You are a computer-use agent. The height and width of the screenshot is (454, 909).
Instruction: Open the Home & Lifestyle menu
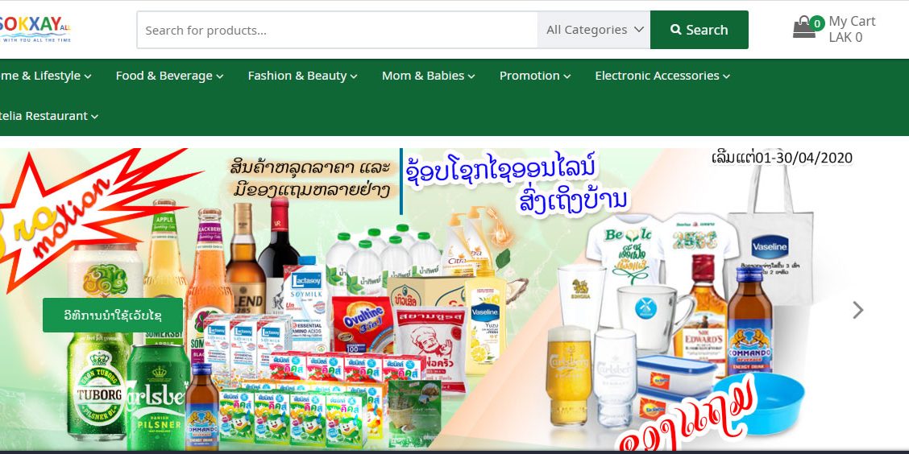point(46,76)
